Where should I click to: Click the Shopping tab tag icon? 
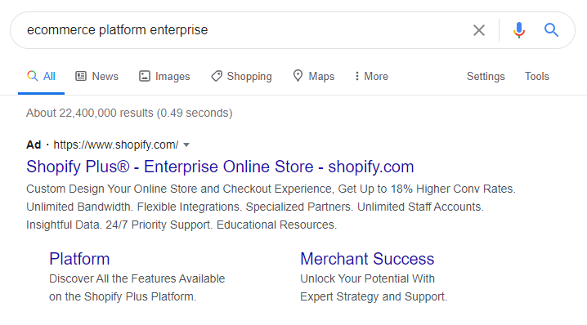(x=217, y=76)
